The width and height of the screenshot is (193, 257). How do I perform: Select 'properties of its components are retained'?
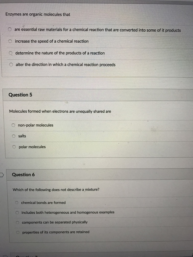pos(18,232)
